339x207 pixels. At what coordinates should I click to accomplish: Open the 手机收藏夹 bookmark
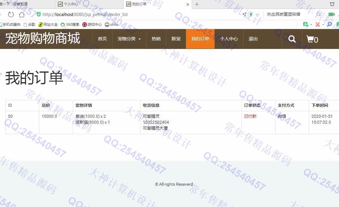(x=10, y=25)
